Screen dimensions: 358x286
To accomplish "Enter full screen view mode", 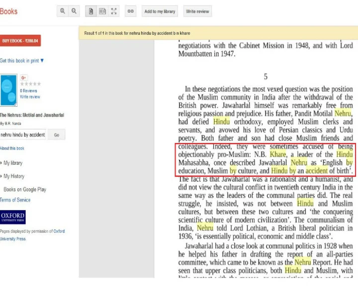I will tap(114, 11).
